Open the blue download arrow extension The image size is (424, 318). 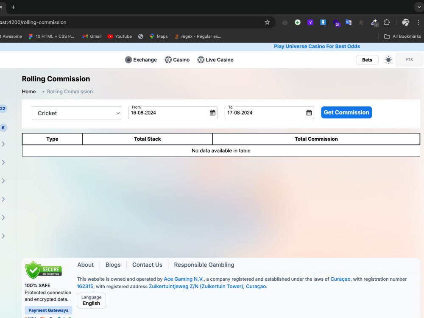323,22
